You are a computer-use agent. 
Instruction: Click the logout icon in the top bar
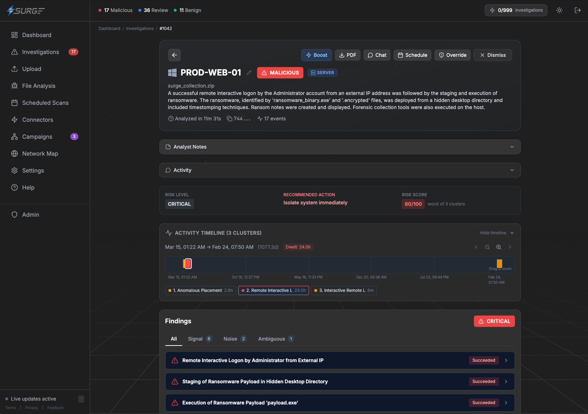(578, 10)
